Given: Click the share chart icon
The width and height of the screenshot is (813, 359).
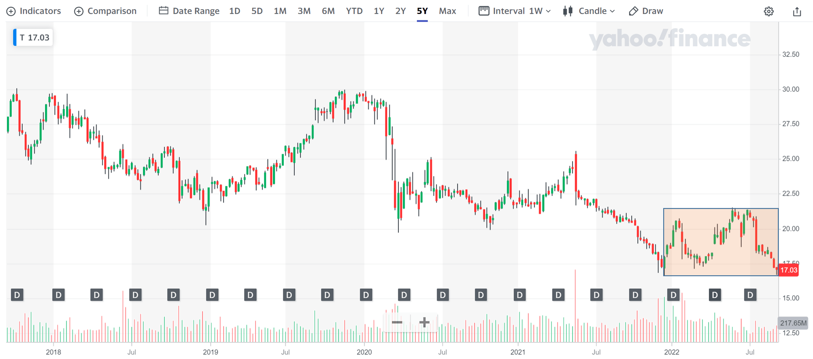Looking at the screenshot, I should [797, 11].
